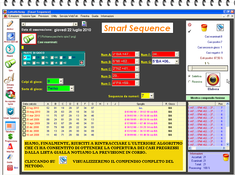Click the Num D label link
235x175 pixels.
click(106, 77)
